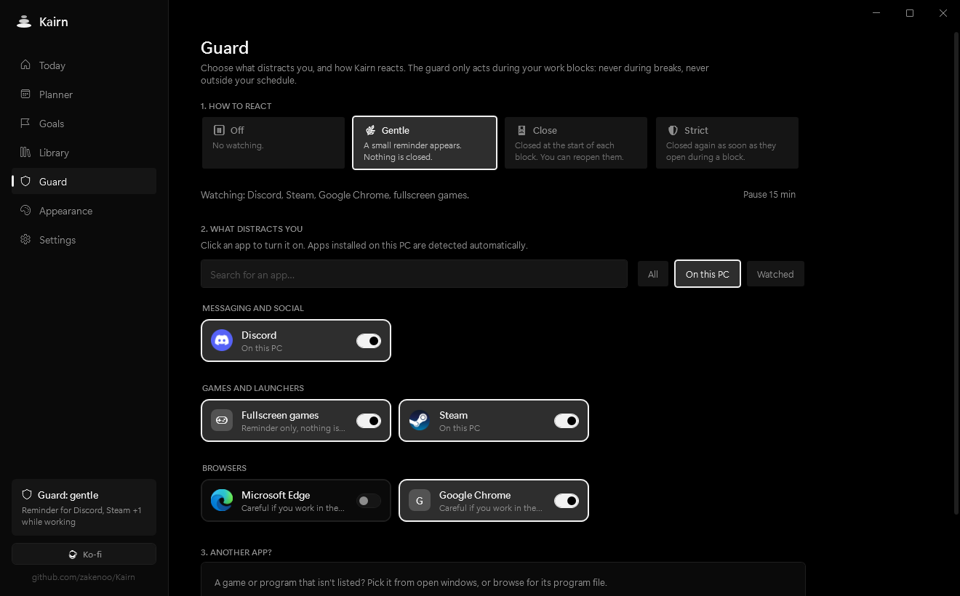Click the Fullscreen games controller icon

222,420
